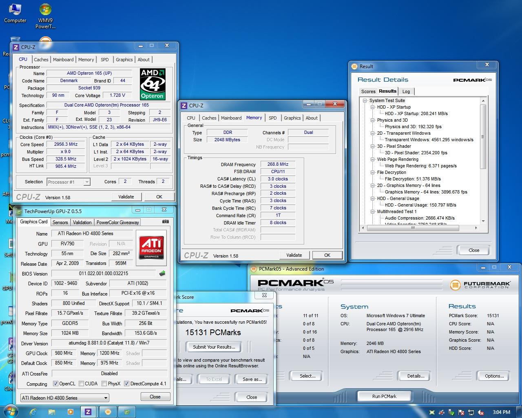This screenshot has width=522, height=418.
Task: Open the Windows Start button
Action: click(x=10, y=411)
